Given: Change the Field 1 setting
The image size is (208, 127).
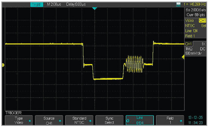Looking at the screenshot, I should 170,120.
